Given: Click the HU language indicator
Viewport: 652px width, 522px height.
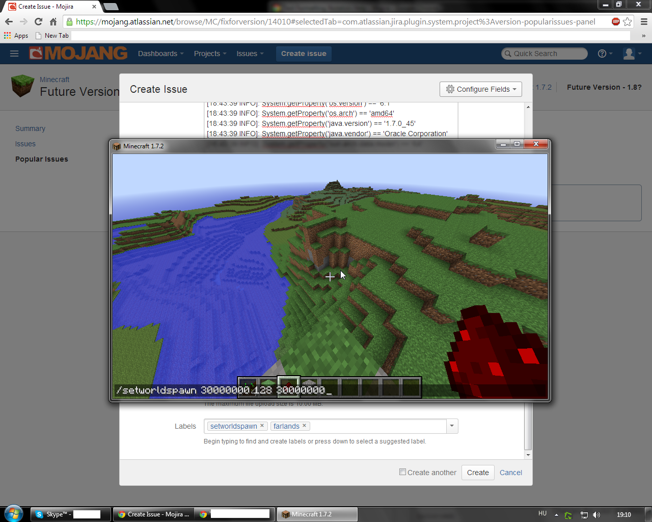Looking at the screenshot, I should (x=542, y=514).
